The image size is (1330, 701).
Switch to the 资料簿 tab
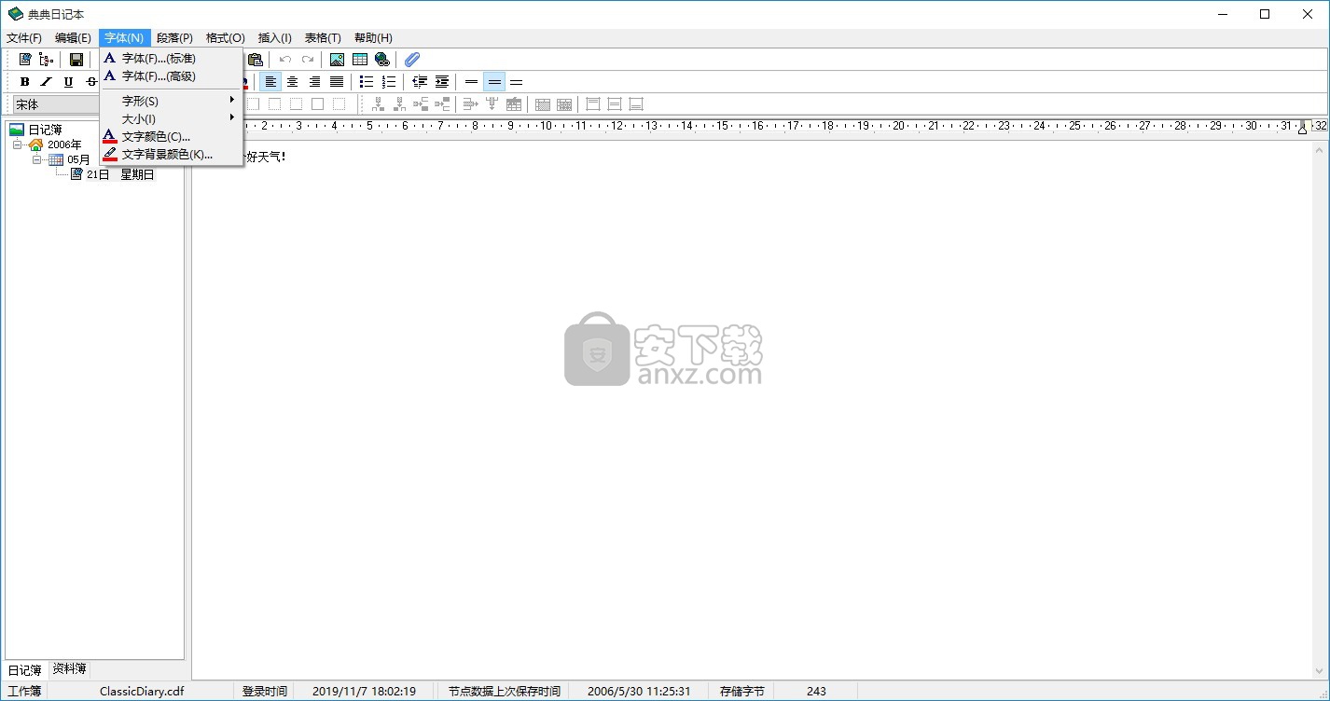click(x=69, y=668)
